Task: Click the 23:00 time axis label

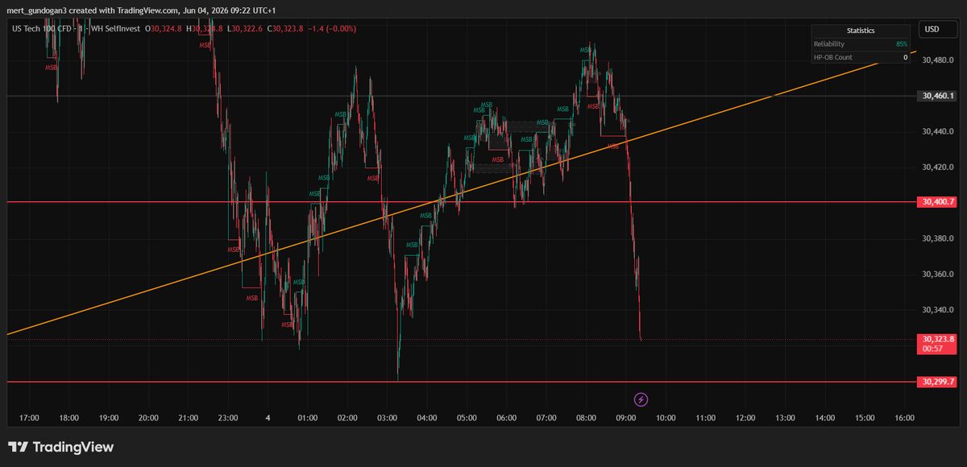Action: pos(228,418)
